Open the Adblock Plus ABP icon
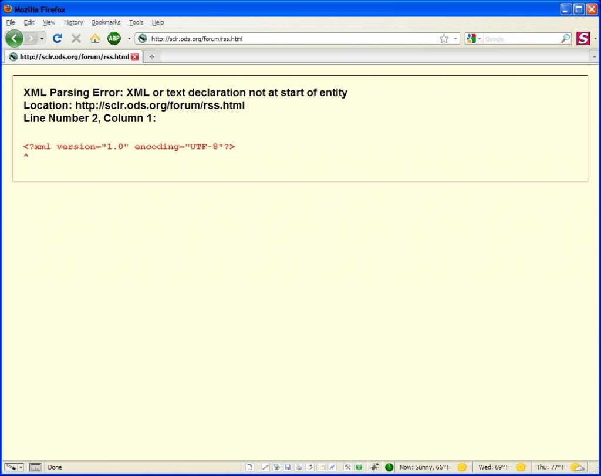The height and width of the screenshot is (476, 601). click(114, 38)
